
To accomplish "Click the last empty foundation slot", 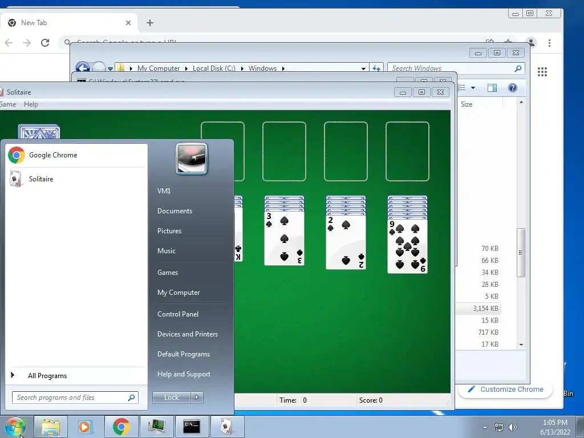I will coord(407,151).
